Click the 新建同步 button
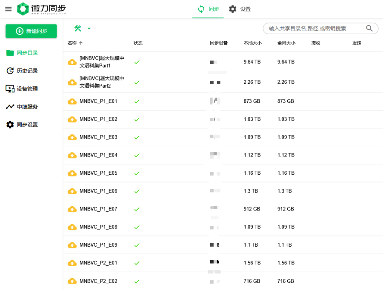383x290 pixels. [31, 31]
